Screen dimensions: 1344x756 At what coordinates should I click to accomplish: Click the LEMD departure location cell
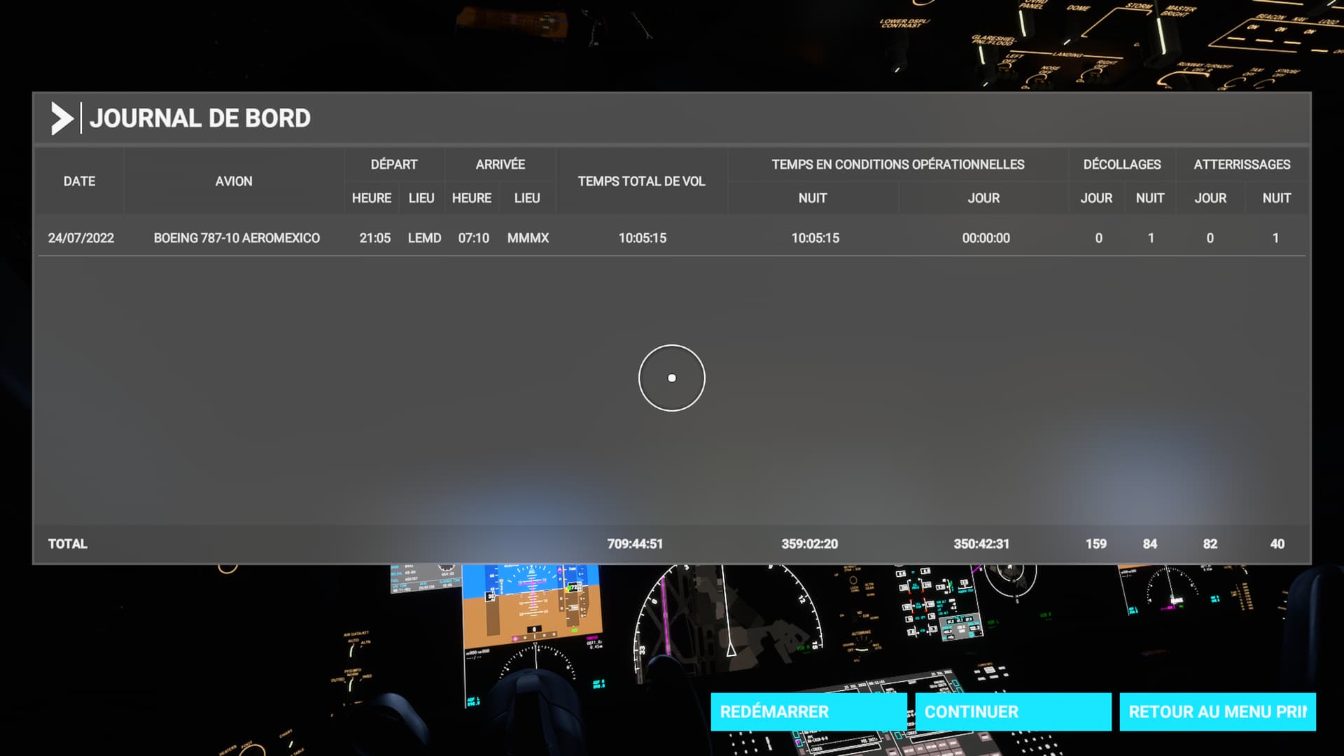click(x=424, y=238)
